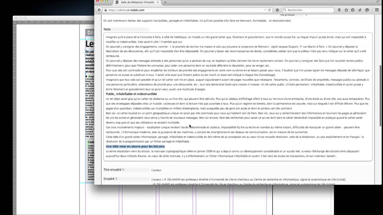The width and height of the screenshot is (383, 215).
Task: Click highlighted heading 'Une idée mise en œuvre pour les bitcoins'
Action: 135,146
